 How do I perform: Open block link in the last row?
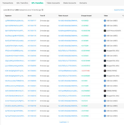coord(32,116)
